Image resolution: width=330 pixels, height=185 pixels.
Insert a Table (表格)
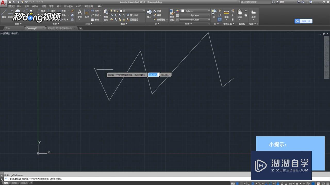click(x=95, y=20)
